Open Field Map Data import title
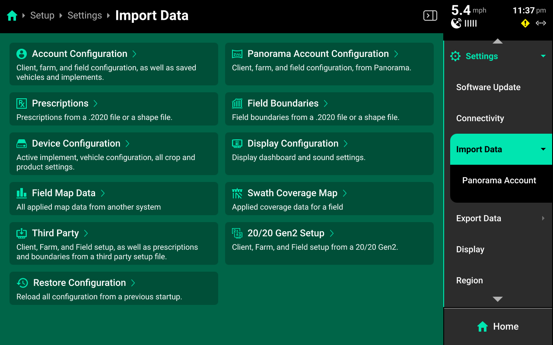 [x=64, y=193]
